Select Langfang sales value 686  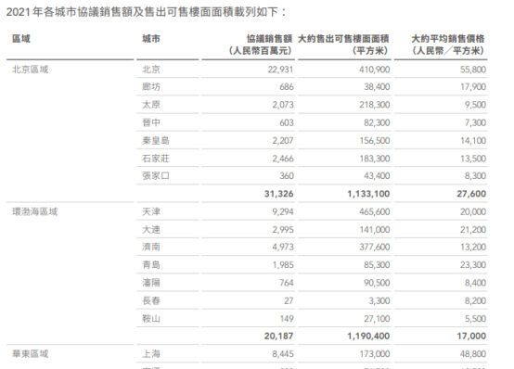(x=287, y=87)
